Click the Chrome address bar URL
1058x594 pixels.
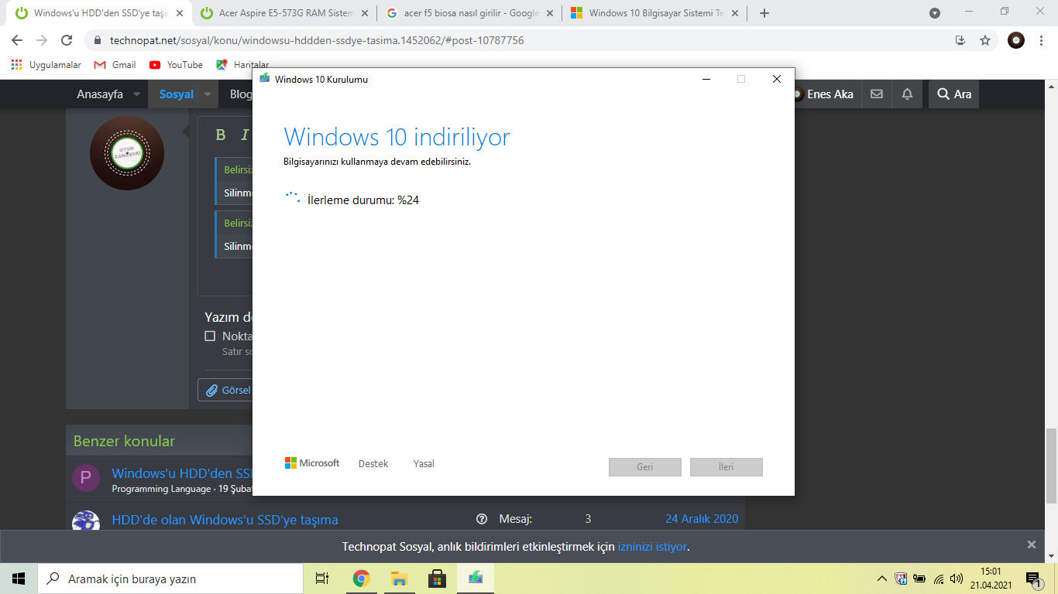317,40
